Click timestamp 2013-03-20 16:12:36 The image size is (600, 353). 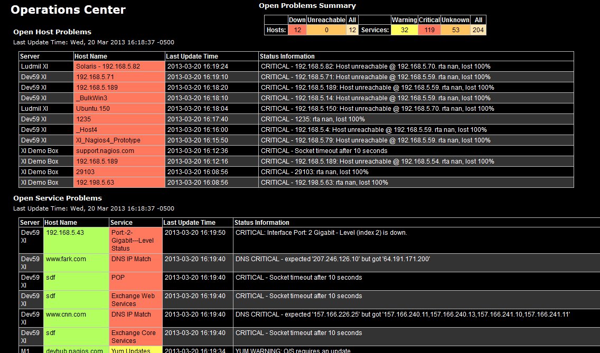click(198, 151)
